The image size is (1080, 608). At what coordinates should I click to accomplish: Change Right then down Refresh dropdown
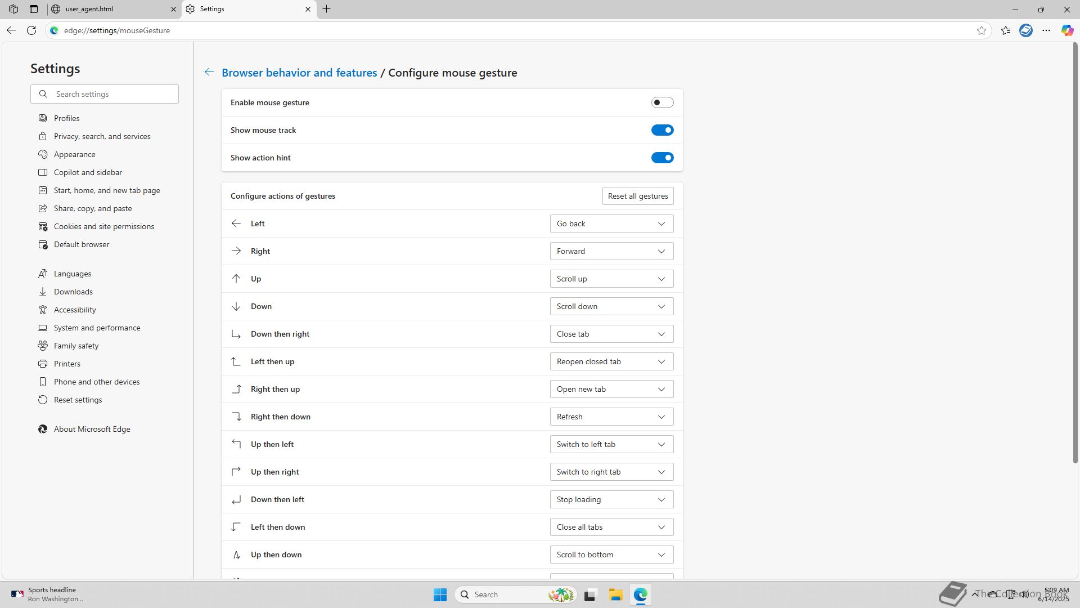tap(611, 417)
